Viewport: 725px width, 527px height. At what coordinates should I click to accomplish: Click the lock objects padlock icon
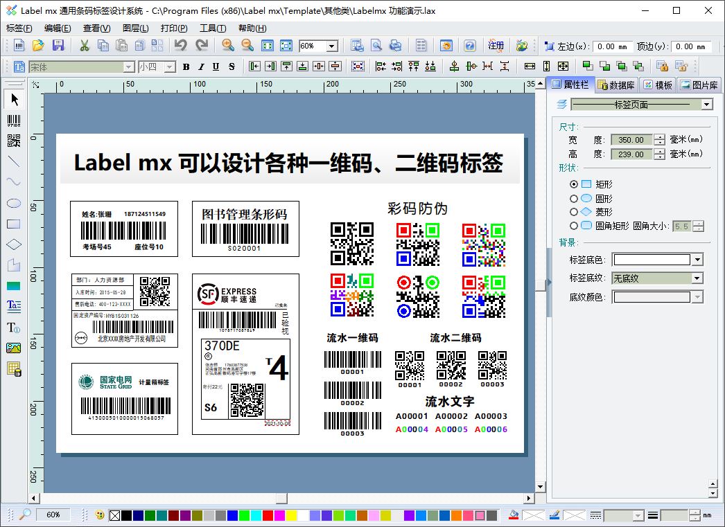tap(662, 66)
